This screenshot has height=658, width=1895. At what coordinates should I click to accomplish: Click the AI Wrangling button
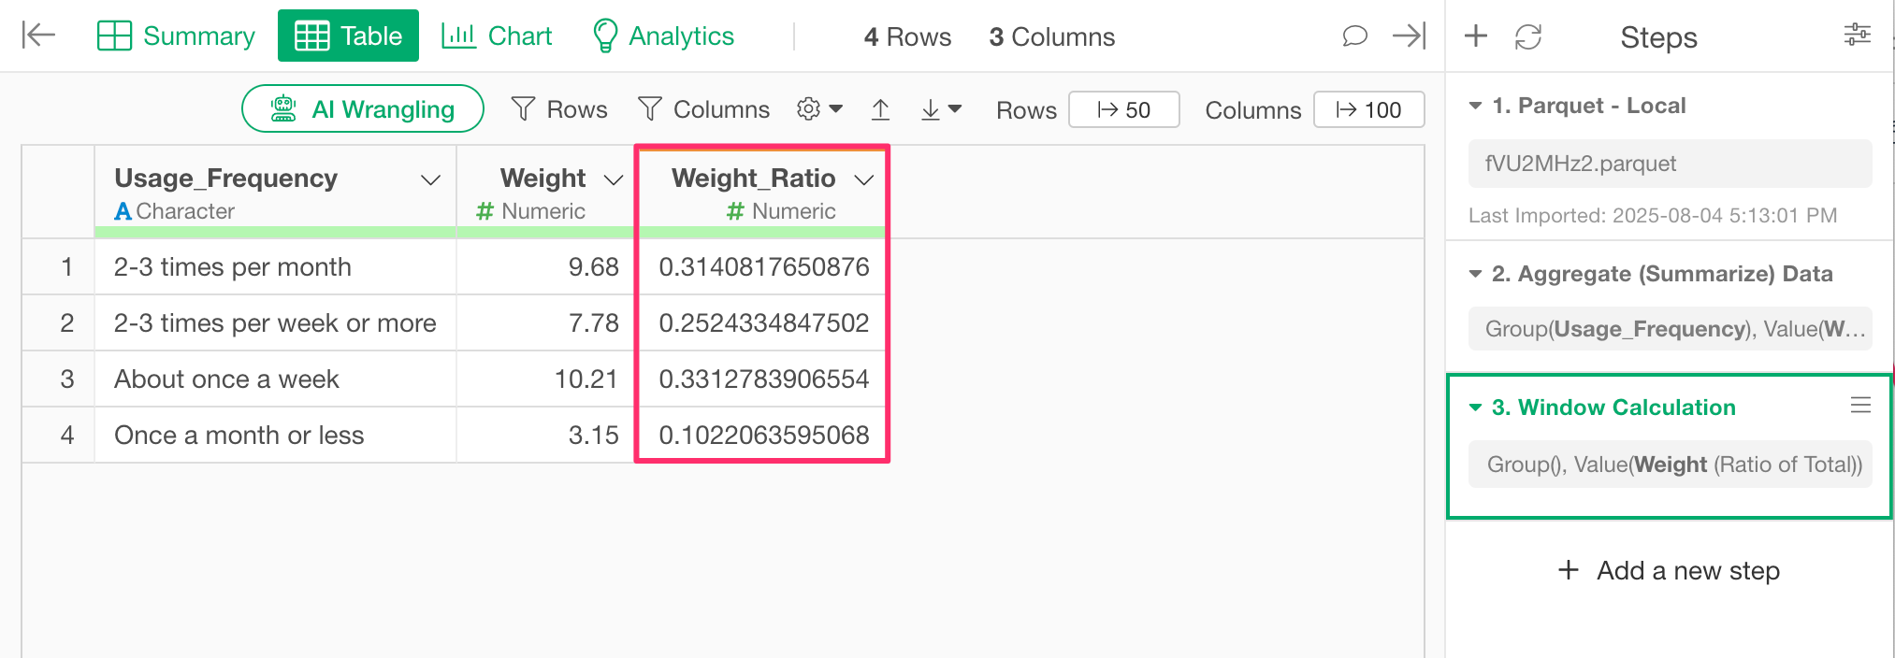(x=363, y=109)
